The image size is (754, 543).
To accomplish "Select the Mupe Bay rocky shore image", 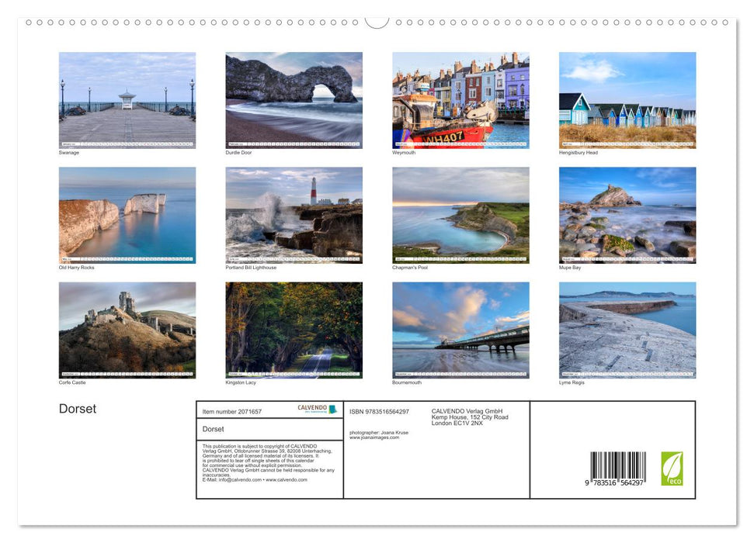I will click(x=627, y=216).
